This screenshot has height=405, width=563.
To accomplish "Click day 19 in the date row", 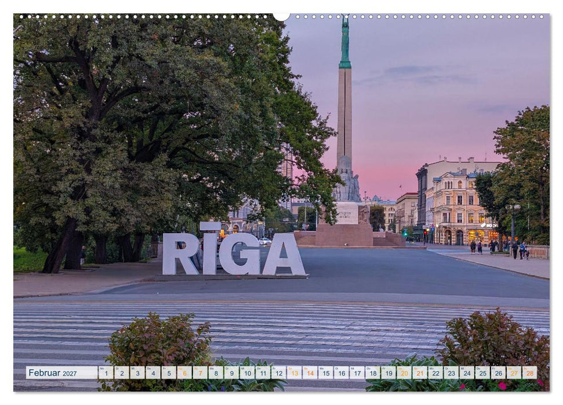I will [389, 373].
